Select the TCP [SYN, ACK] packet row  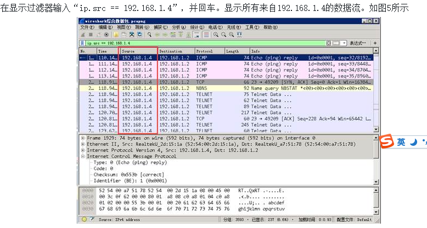click(226, 82)
